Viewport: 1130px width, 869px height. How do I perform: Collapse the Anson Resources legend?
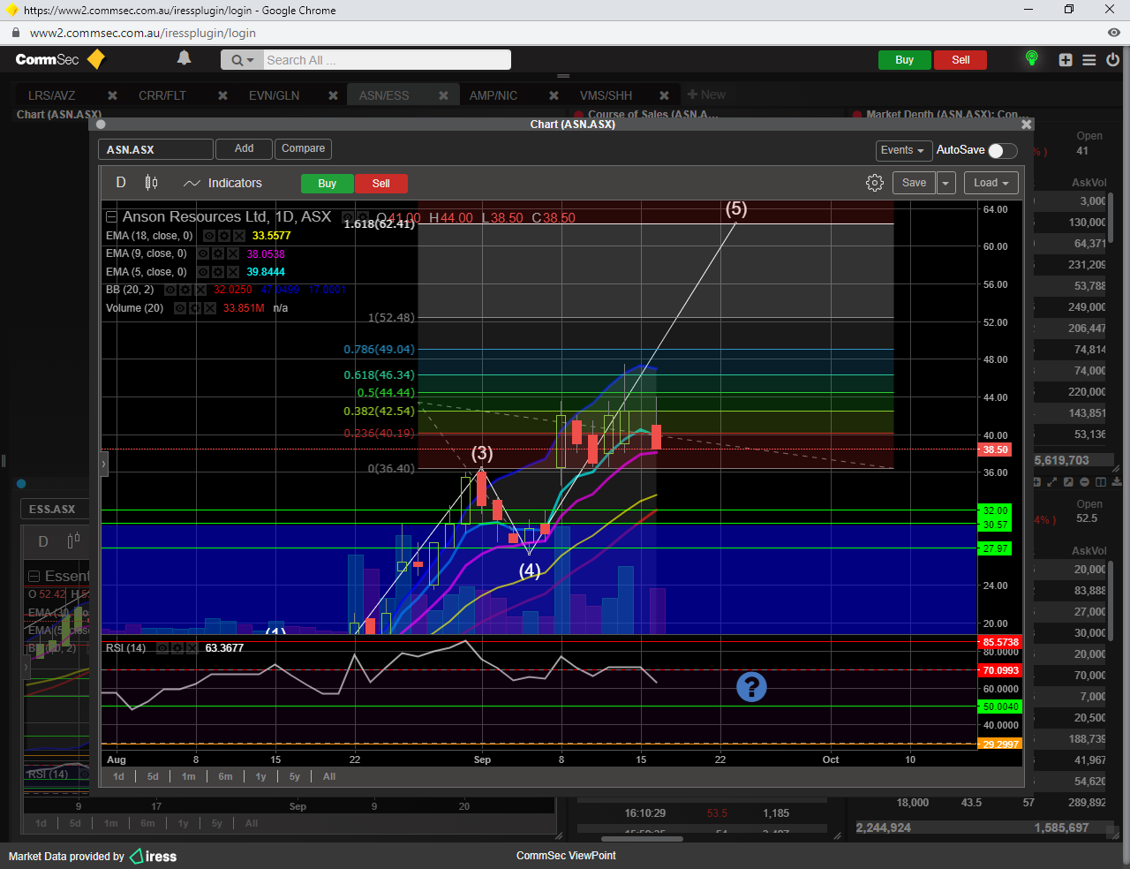[111, 217]
